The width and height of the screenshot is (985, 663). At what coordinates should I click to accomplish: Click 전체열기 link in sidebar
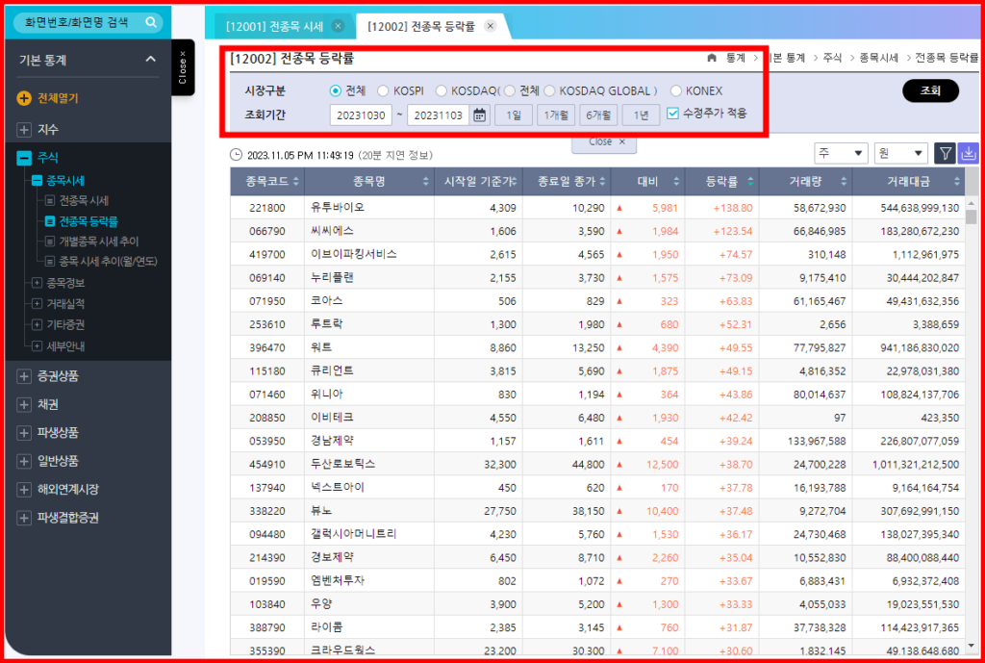pyautogui.click(x=58, y=98)
